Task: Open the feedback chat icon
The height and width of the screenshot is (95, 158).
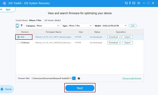Action: [134, 3]
